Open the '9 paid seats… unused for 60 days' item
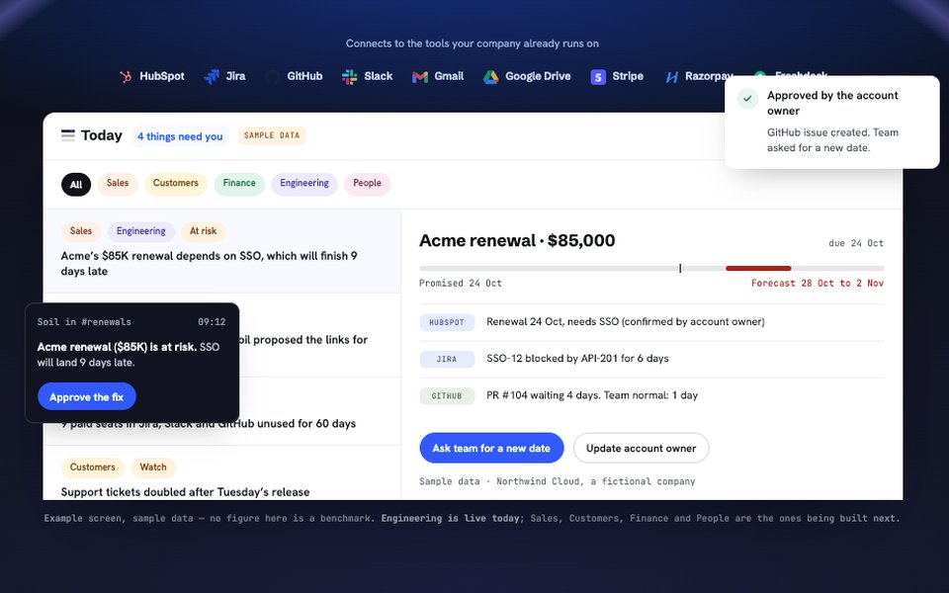Viewport: 949px width, 593px height. [x=222, y=411]
